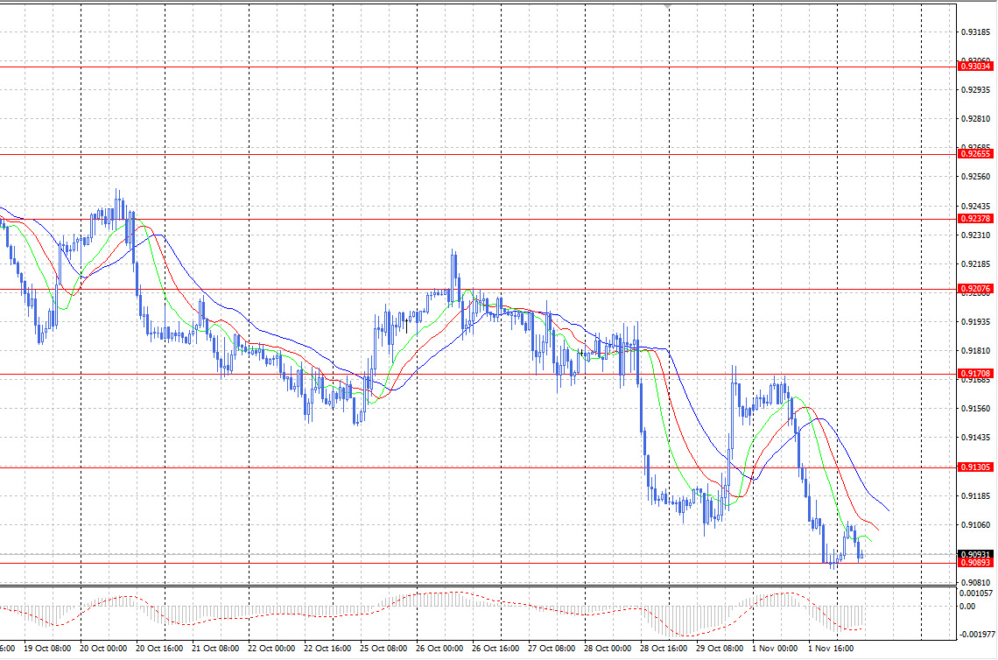Click the black current price label 0.90931
This screenshot has width=998, height=660.
click(x=975, y=554)
